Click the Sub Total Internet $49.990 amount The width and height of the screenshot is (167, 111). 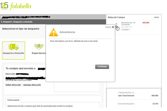[155, 95]
